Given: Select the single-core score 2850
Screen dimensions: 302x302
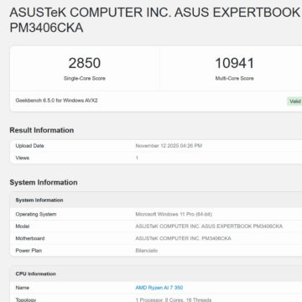Looking at the screenshot, I should [85, 63].
